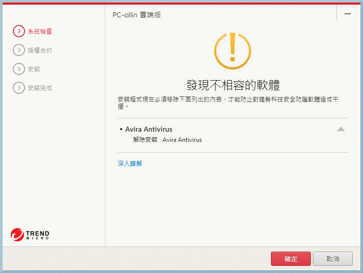Click the red 系統檢查 step circle icon

pyautogui.click(x=18, y=32)
